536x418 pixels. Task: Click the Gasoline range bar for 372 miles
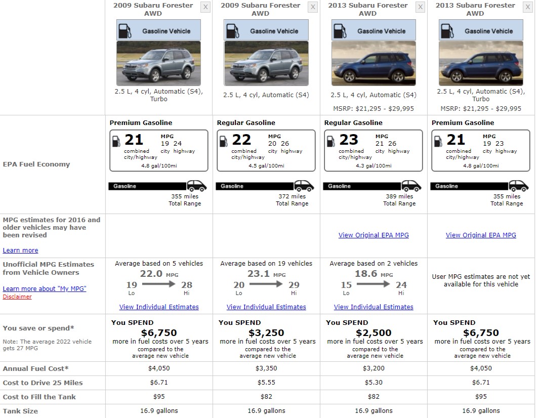coord(254,186)
